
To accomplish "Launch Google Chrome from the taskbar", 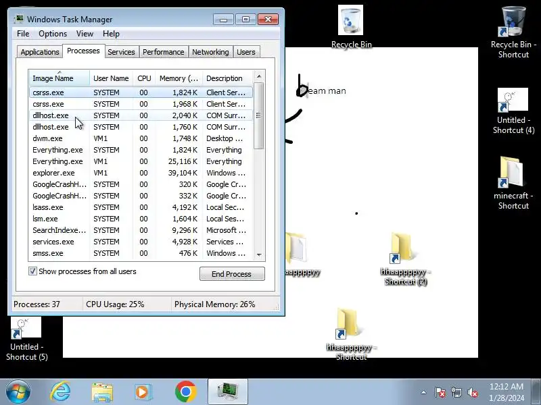I will pos(185,391).
